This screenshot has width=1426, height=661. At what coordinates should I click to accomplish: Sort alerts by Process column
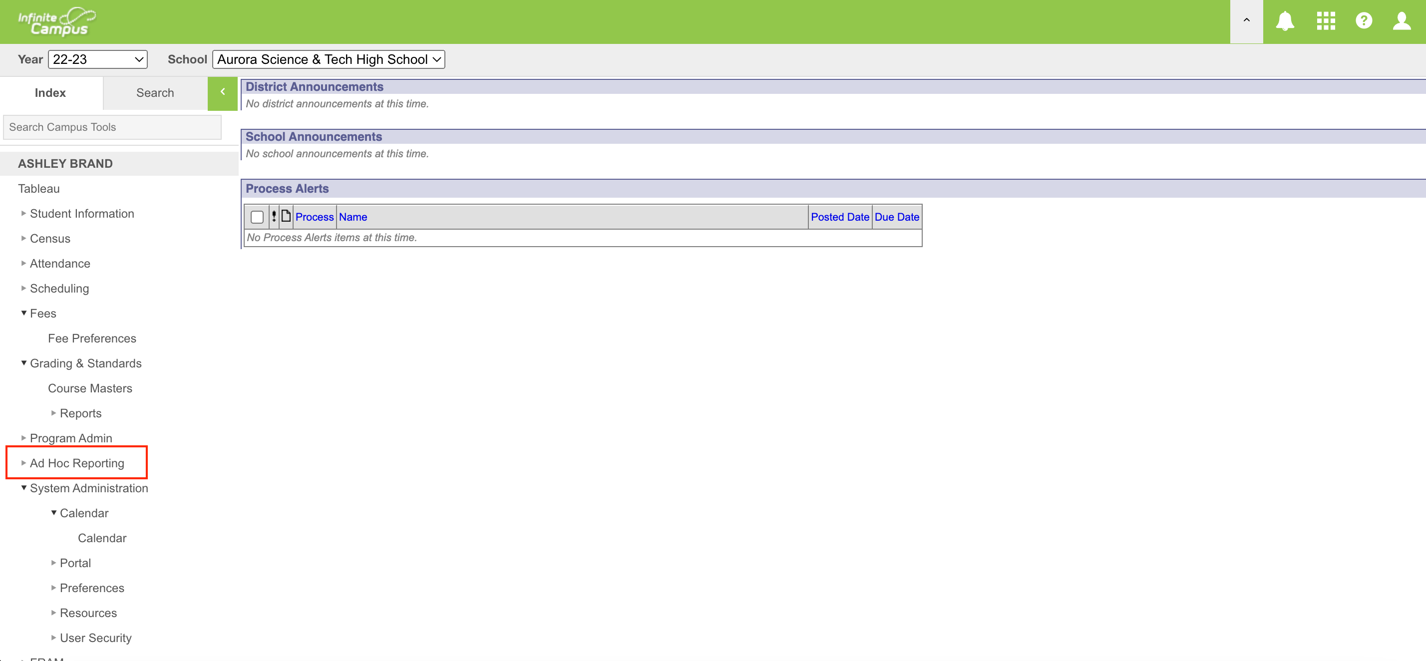click(x=315, y=217)
